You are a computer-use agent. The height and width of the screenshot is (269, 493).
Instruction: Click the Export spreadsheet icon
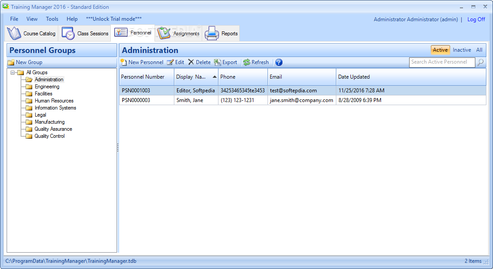coord(217,62)
